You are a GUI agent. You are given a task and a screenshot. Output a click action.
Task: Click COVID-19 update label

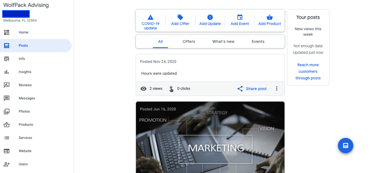(150, 26)
